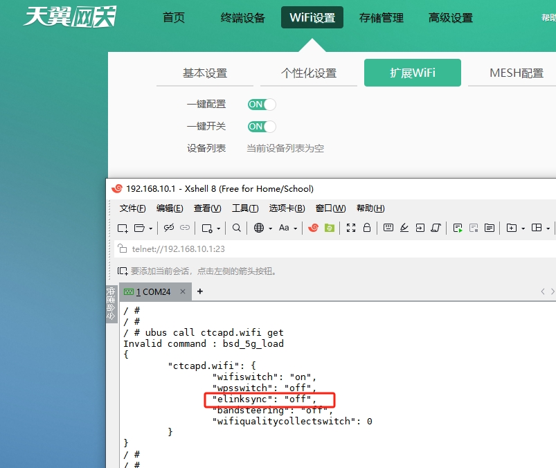The image size is (556, 468).
Task: Open the 选项卡(B) menu
Action: click(x=287, y=208)
